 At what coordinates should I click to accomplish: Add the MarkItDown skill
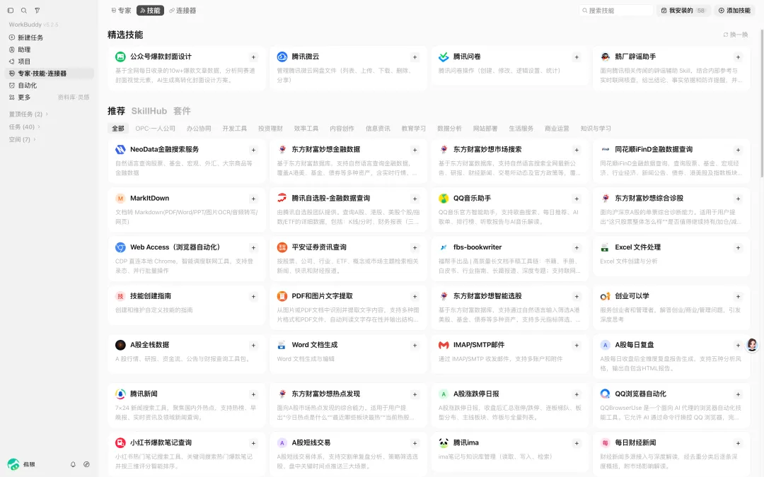[253, 199]
